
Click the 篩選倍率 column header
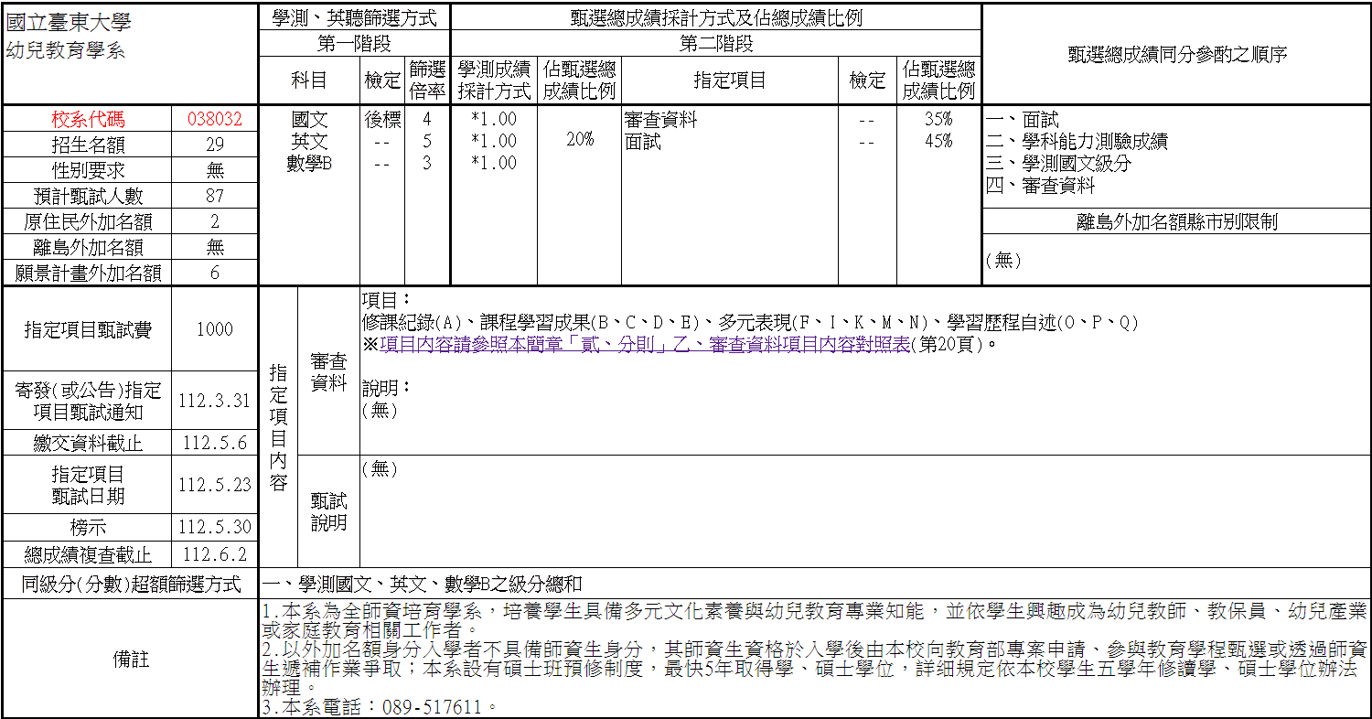coord(427,80)
